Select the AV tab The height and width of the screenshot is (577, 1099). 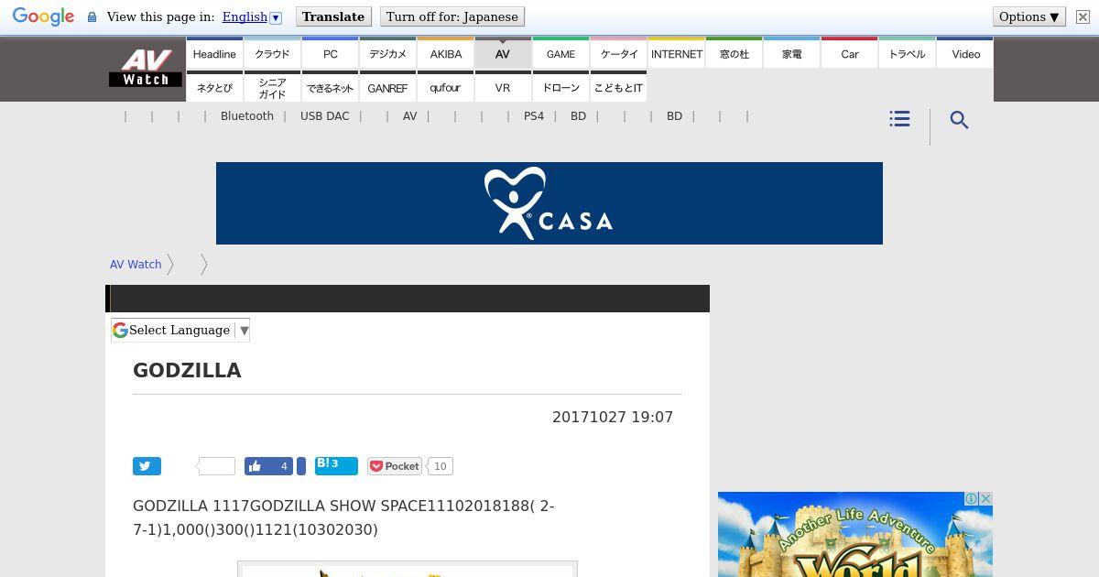[503, 53]
